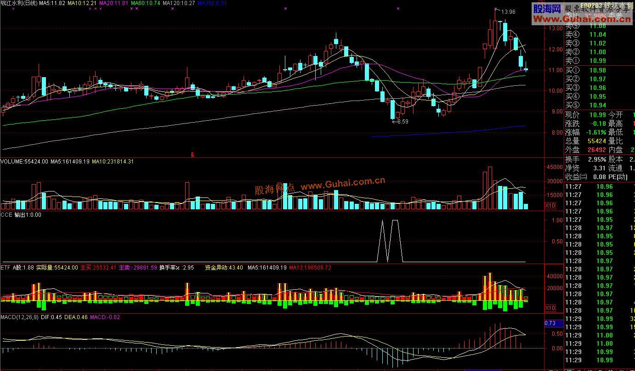The height and width of the screenshot is (371, 635).
Task: Click the 1.00 axis label in CCE panel
Action: click(557, 220)
